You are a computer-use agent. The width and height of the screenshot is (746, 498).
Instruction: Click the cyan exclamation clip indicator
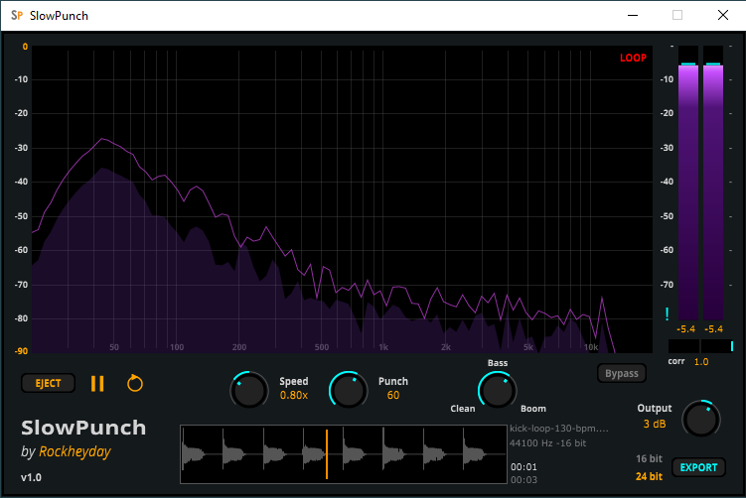click(x=669, y=314)
